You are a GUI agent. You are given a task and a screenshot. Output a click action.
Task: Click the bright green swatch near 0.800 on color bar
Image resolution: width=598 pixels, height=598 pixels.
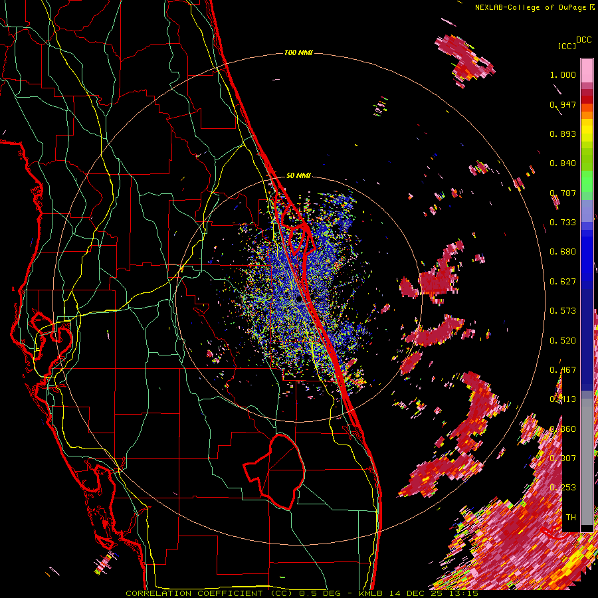point(587,181)
